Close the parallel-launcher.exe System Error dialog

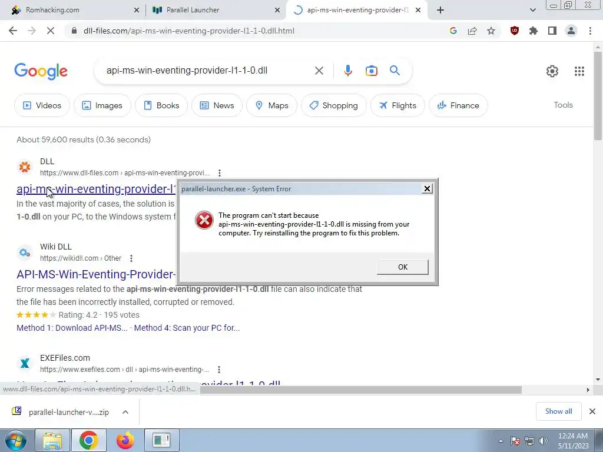[x=427, y=189]
